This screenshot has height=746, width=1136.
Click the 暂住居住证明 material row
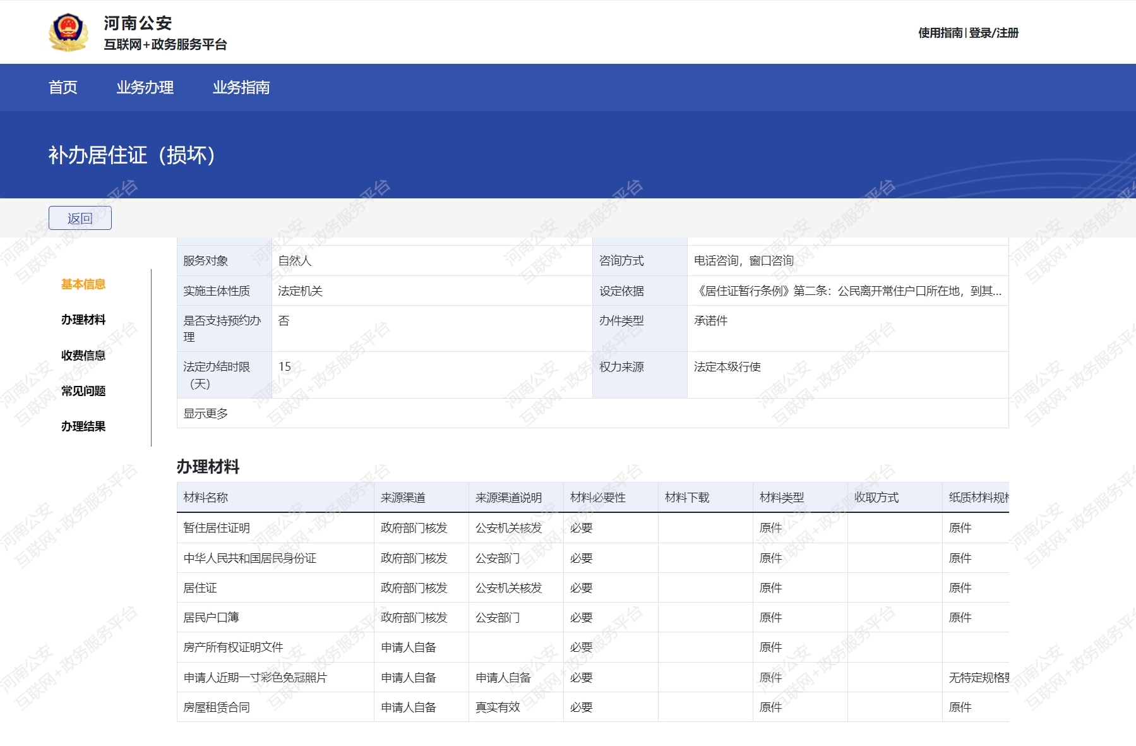pos(217,528)
